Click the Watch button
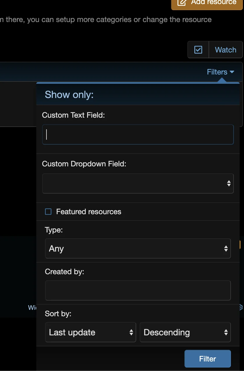 (225, 50)
